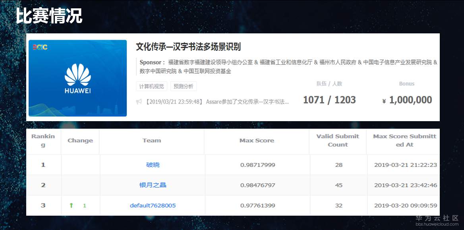The height and width of the screenshot is (230, 464).
Task: Click the team count 1071 / 1203
Action: point(329,100)
